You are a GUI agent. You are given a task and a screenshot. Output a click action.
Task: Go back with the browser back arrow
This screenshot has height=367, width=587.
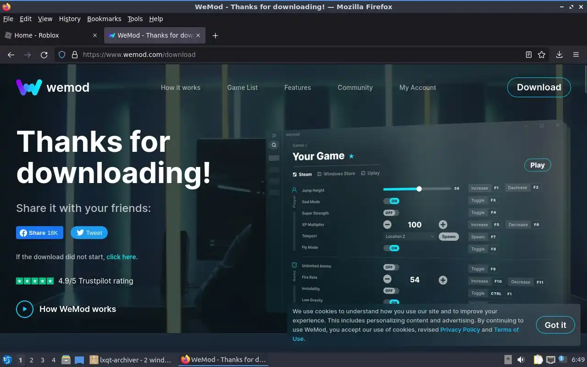(11, 55)
